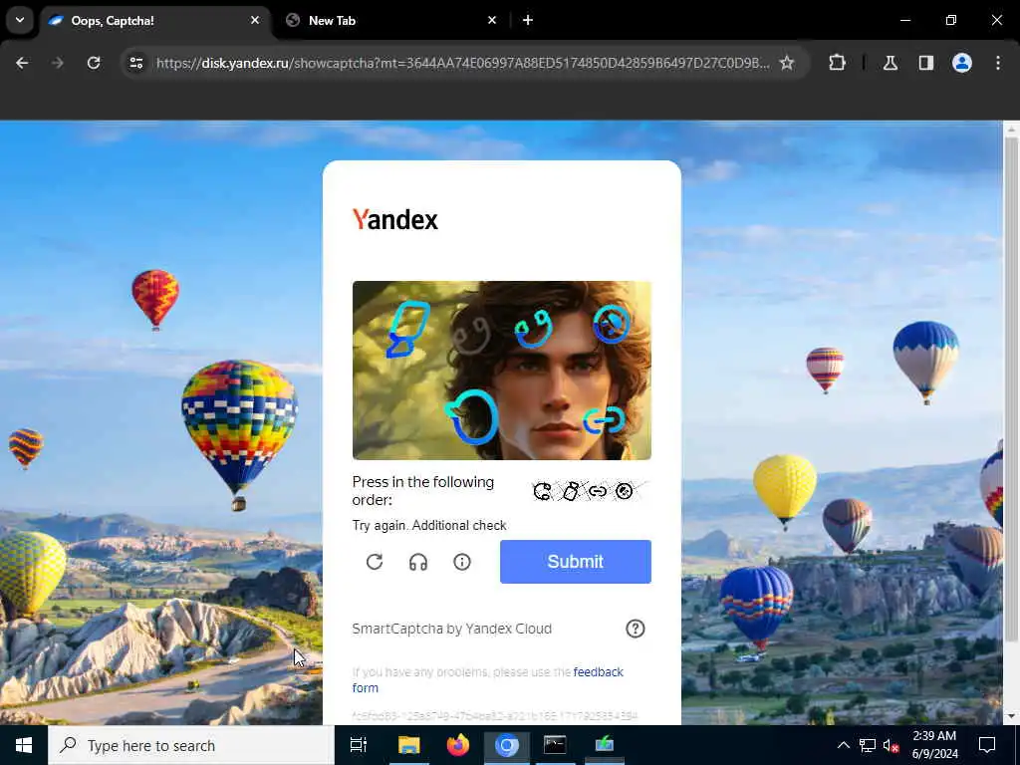Open Task View on the taskbar
This screenshot has width=1020, height=765.
pyautogui.click(x=358, y=745)
